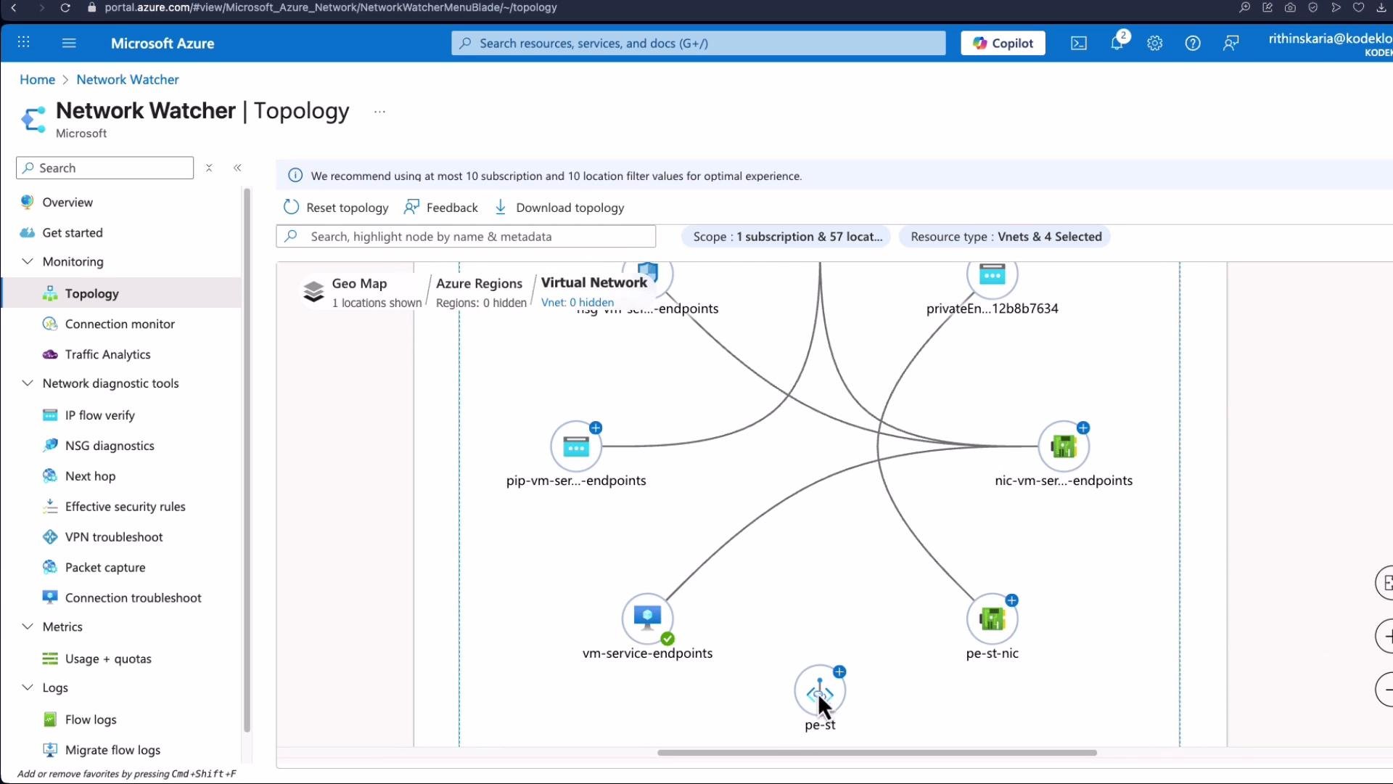
Task: Click the nic-vm-ser...-endpoints NIC node
Action: [x=1064, y=446]
